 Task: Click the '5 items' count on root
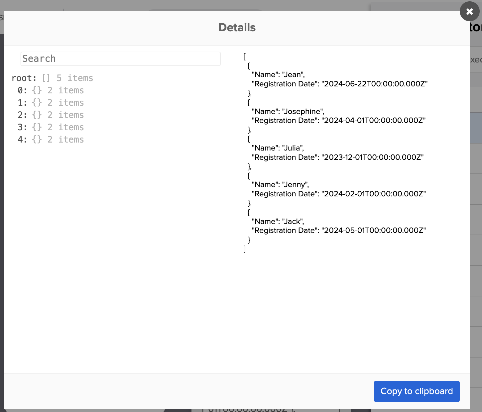[75, 78]
